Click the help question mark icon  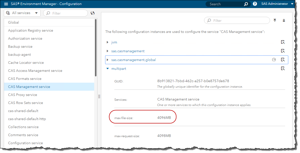pos(255,4)
